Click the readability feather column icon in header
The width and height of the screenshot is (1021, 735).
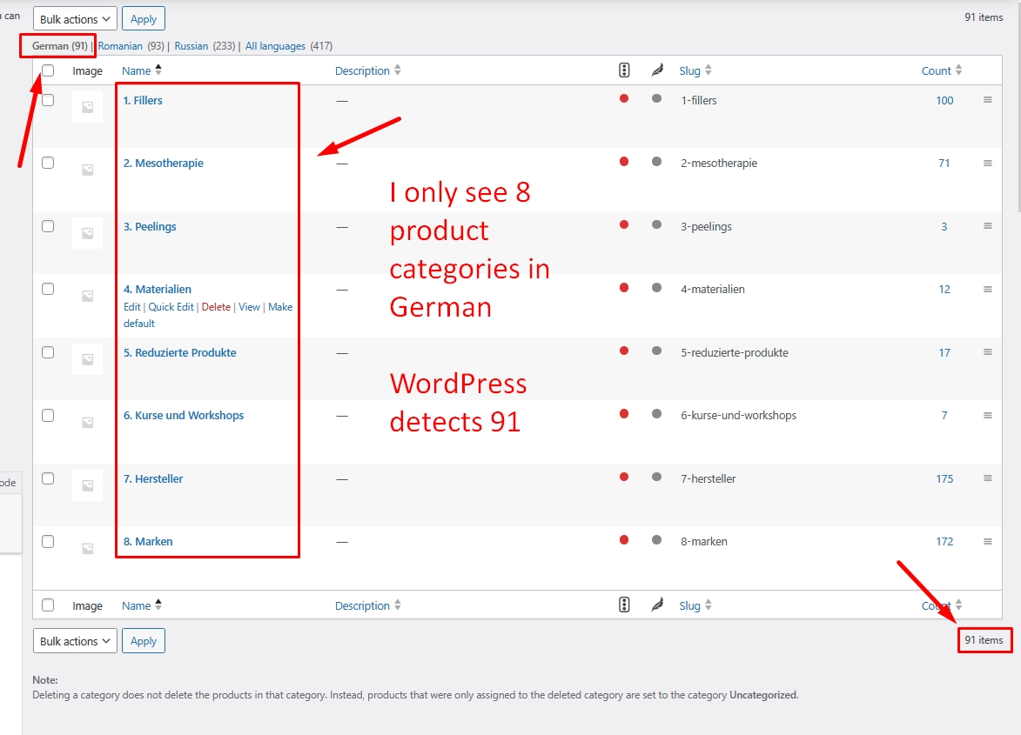[x=657, y=70]
